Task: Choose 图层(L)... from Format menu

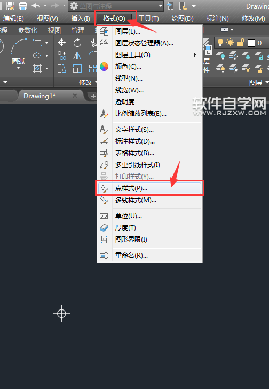Action: 149,31
